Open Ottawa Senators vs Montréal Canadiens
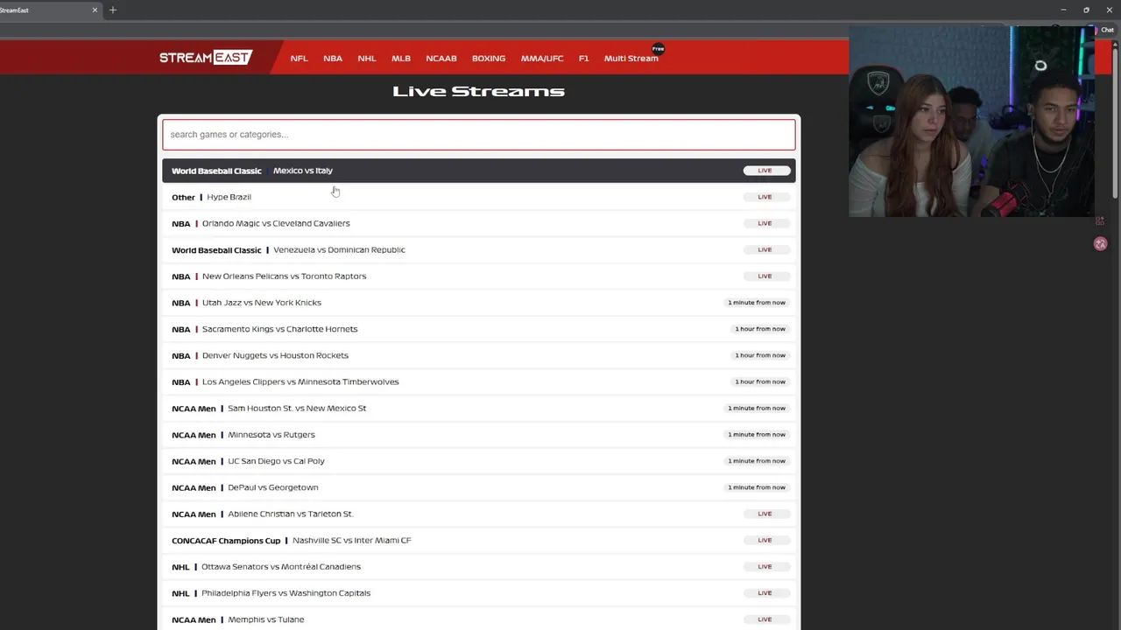This screenshot has width=1121, height=630. (x=479, y=566)
